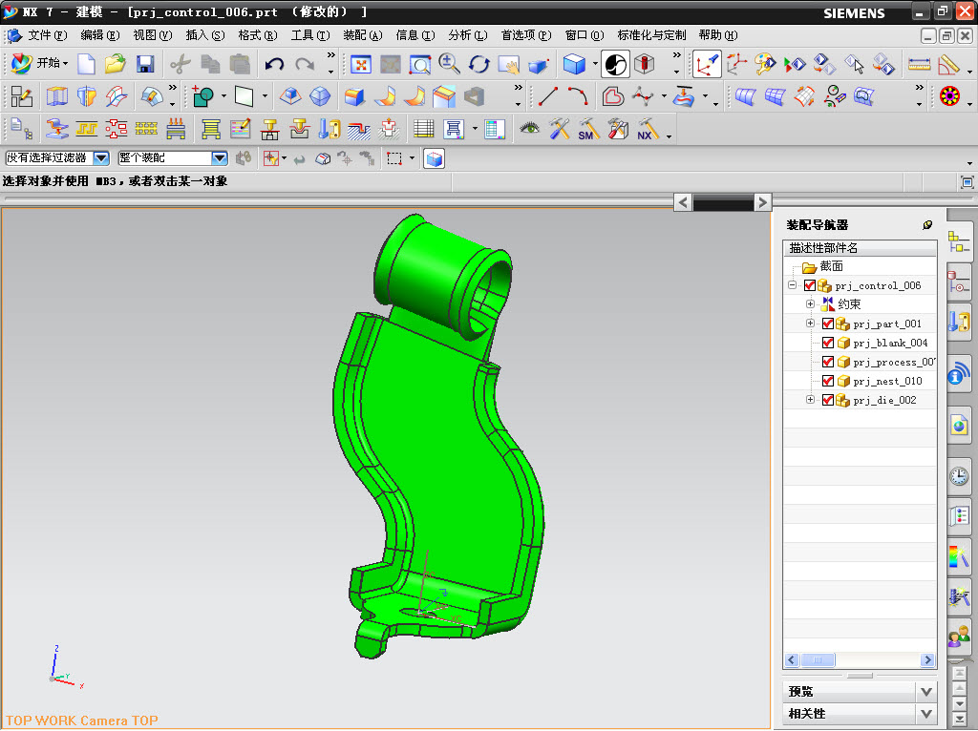Click the 描述性部件名 column header
The width and height of the screenshot is (978, 731).
click(x=860, y=248)
